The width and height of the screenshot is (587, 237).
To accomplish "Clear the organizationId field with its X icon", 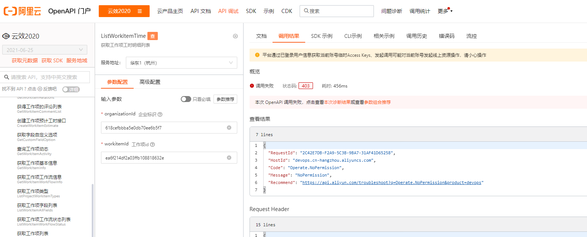I will pos(229,128).
